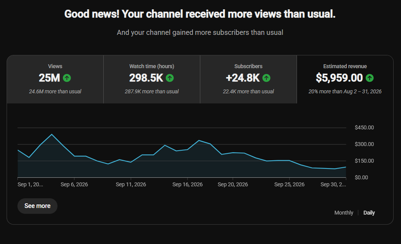Click the '24.6M more than usual' text
The height and width of the screenshot is (244, 401).
click(x=55, y=91)
